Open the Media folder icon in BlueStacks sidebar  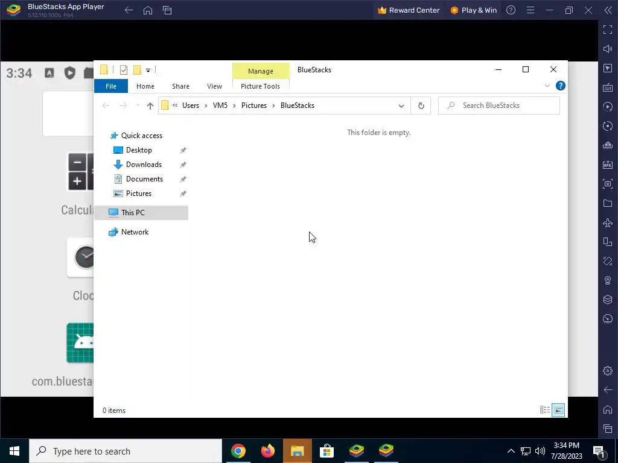click(608, 203)
